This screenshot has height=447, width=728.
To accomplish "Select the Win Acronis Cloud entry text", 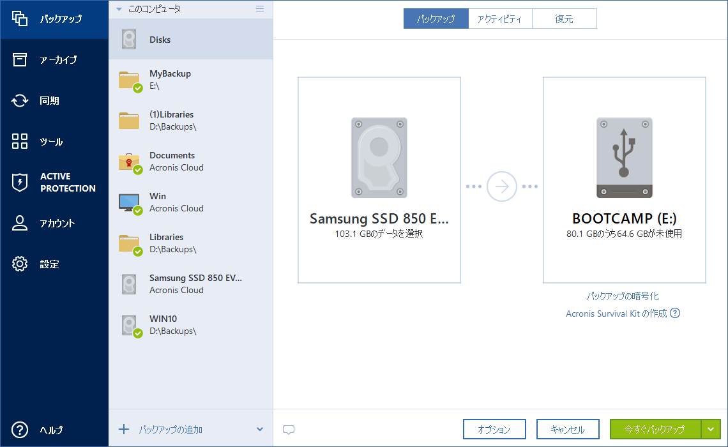I will click(x=176, y=202).
